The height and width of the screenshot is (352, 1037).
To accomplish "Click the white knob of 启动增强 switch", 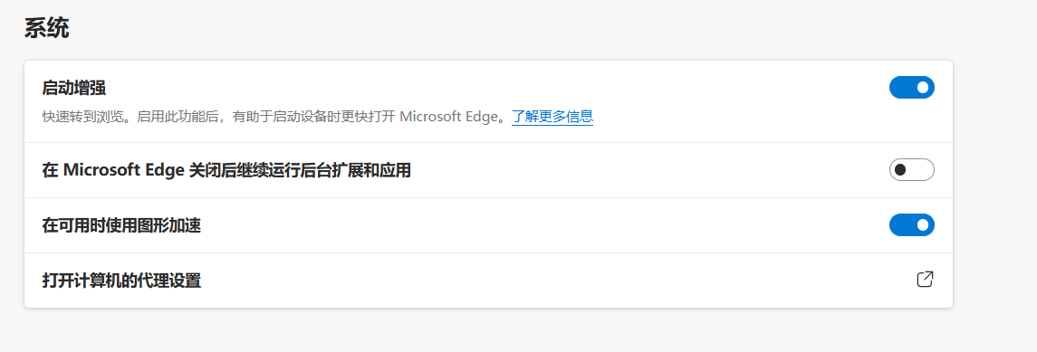I will pos(923,87).
